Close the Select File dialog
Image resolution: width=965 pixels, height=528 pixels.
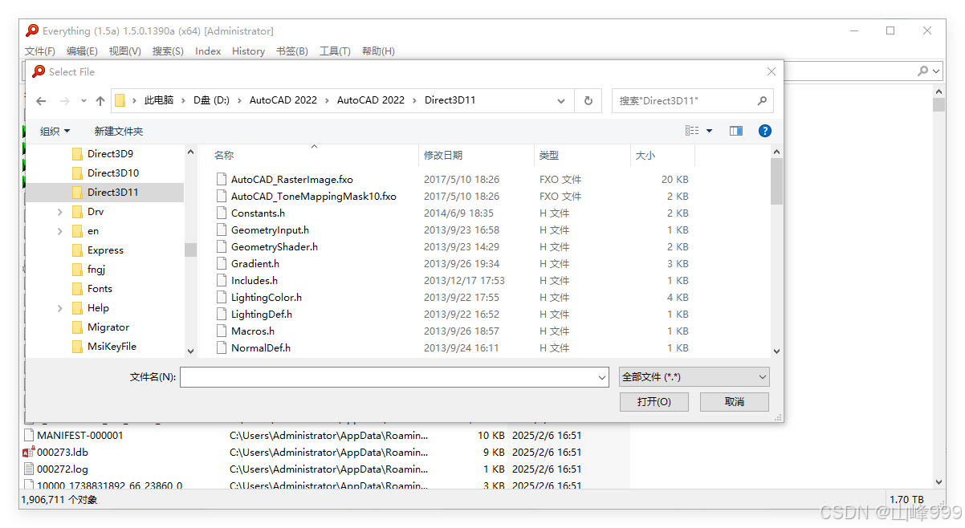(772, 71)
